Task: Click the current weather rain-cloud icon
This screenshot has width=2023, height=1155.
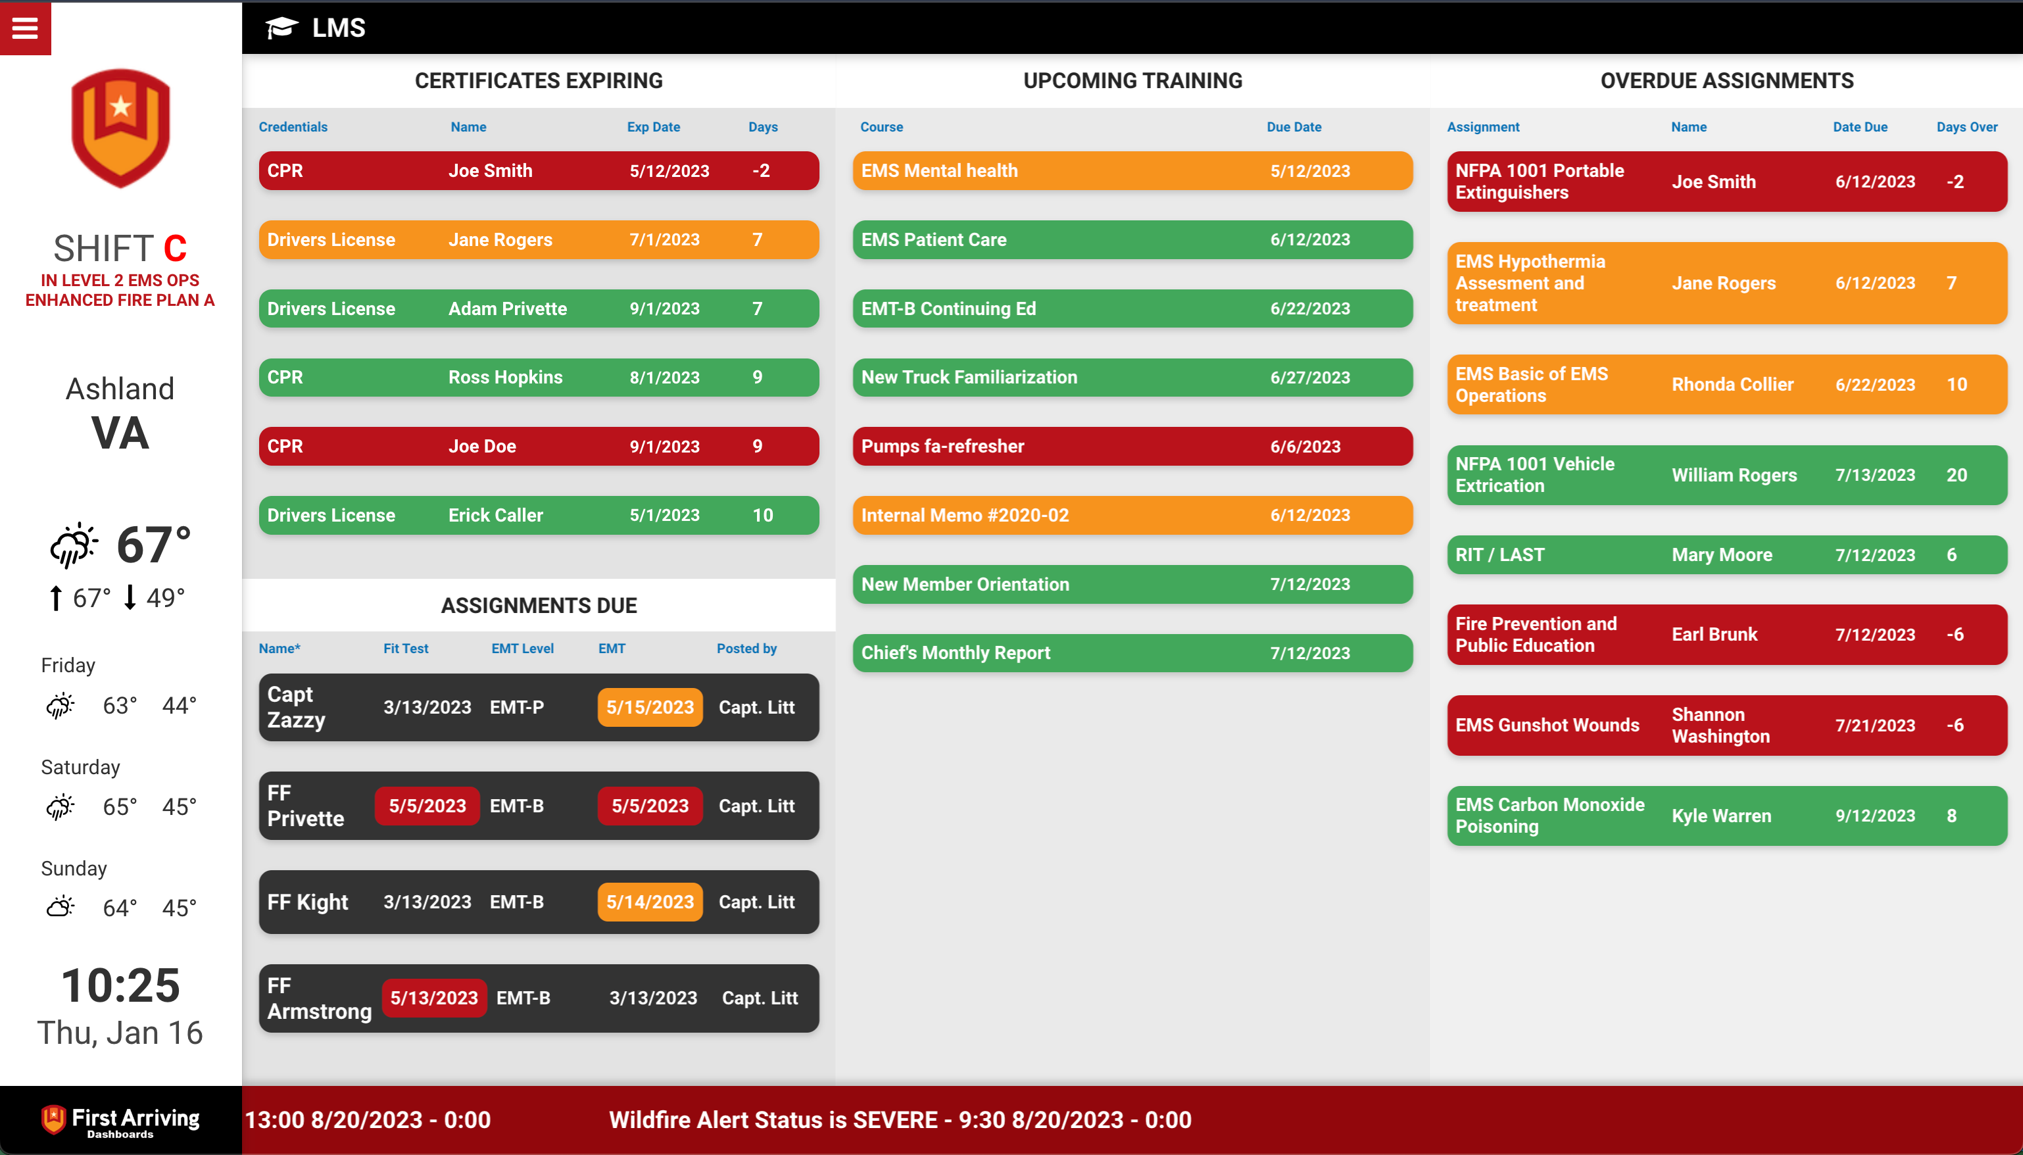Action: point(74,546)
